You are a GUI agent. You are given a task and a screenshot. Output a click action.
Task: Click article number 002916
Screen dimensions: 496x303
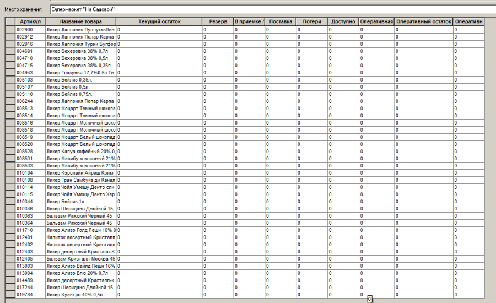30,44
